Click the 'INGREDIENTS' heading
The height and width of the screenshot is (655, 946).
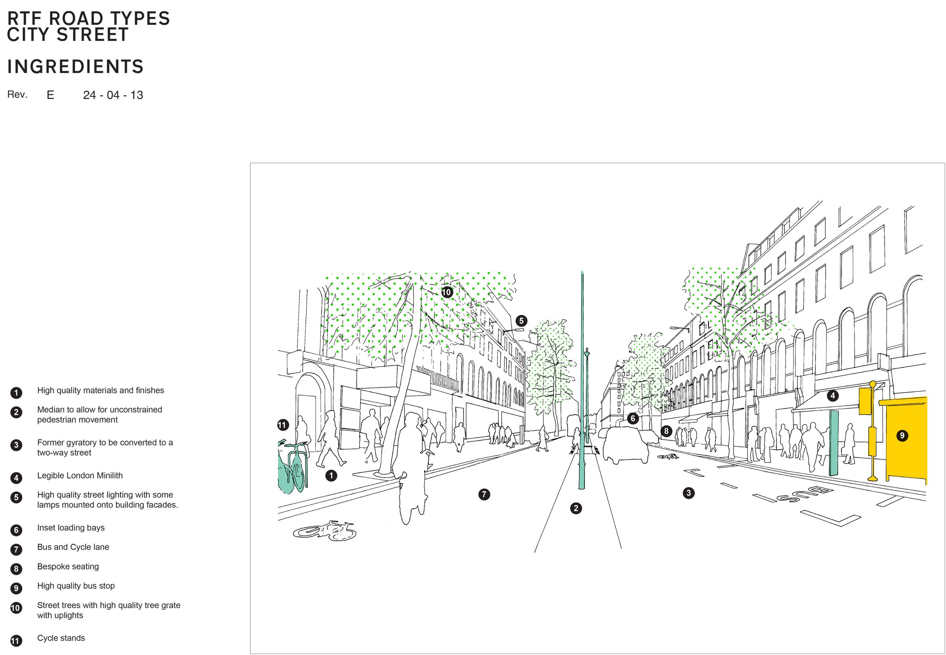pos(76,67)
